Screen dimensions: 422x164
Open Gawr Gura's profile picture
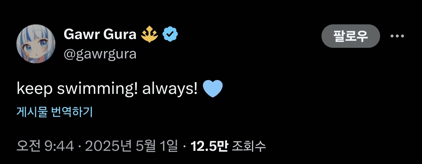coord(36,44)
